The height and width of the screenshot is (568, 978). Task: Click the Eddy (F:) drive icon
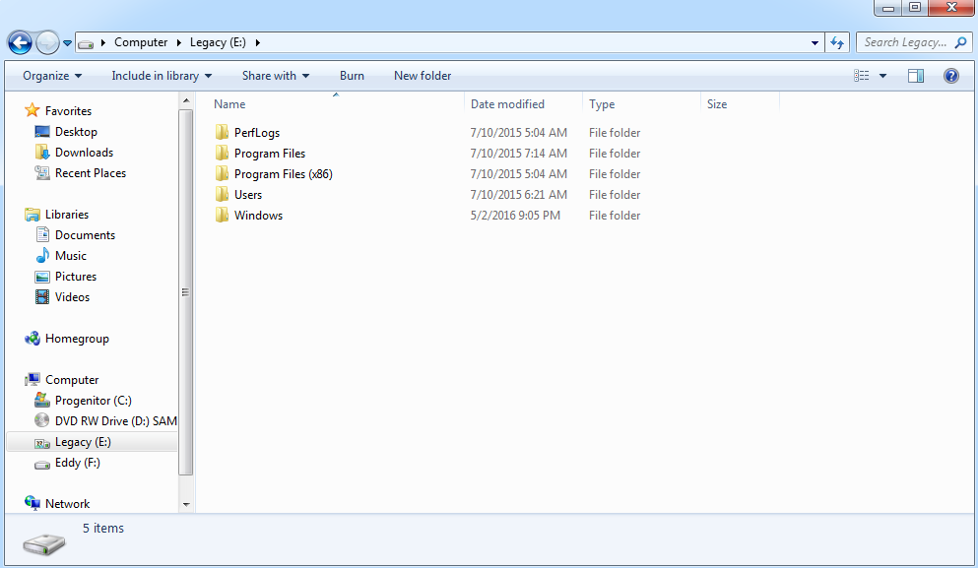tap(41, 465)
